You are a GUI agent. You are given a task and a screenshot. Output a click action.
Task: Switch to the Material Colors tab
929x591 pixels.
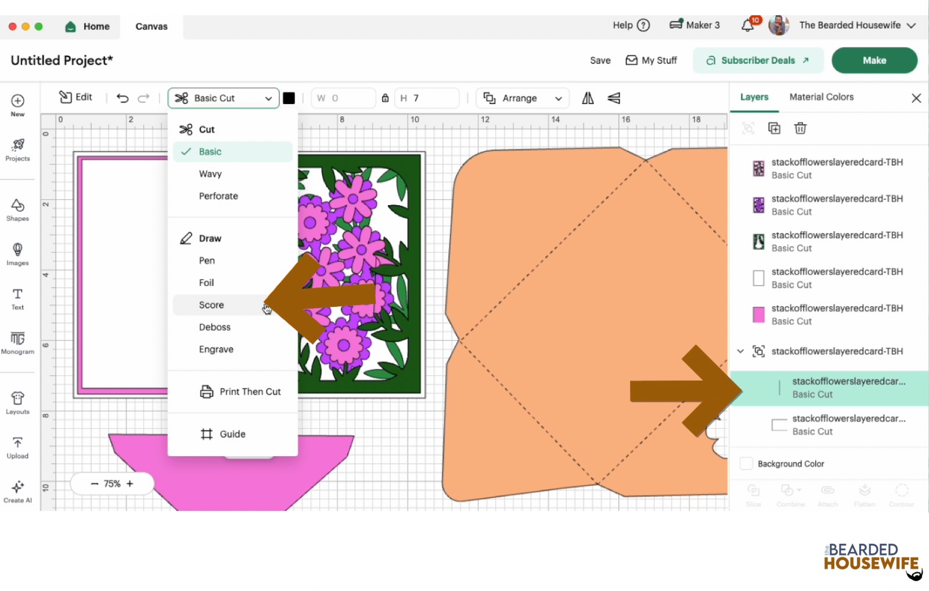click(821, 97)
